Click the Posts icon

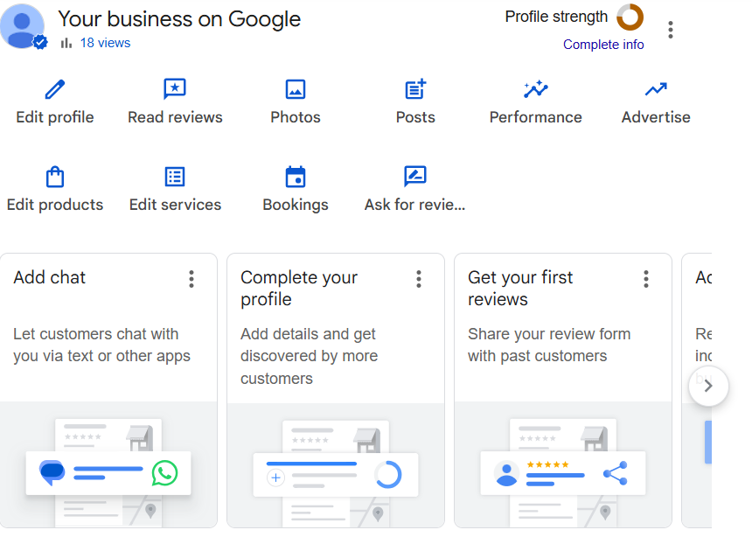[415, 89]
